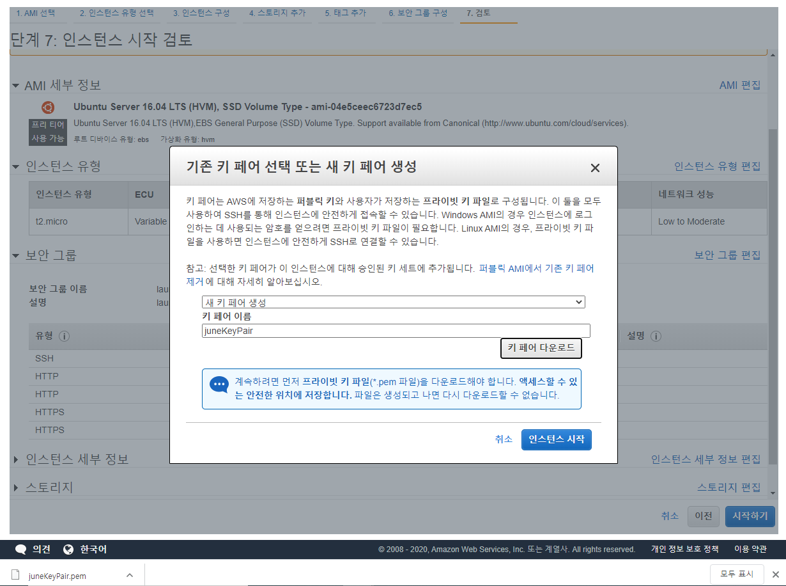The image size is (786, 586).
Task: Go to step 5. 태그 추가 tab
Action: click(x=347, y=13)
